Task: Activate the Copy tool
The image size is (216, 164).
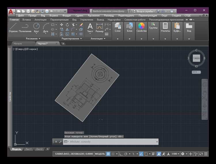Action: [61, 29]
